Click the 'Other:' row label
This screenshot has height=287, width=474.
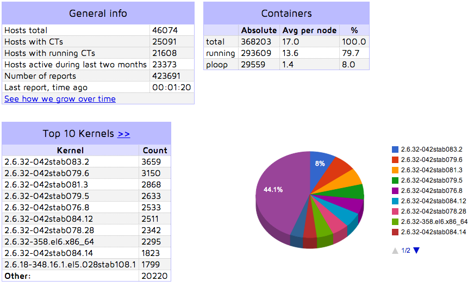pos(17,276)
